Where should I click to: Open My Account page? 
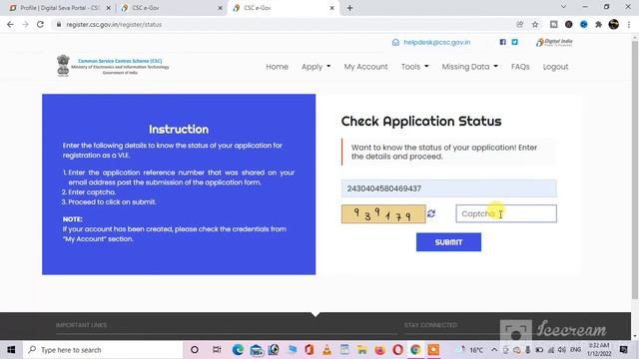click(366, 67)
